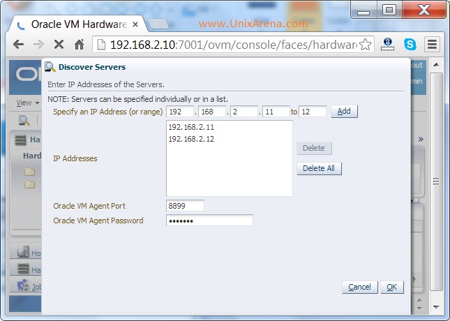The image size is (450, 321).
Task: Open the browser Home page icon
Action: (x=80, y=45)
